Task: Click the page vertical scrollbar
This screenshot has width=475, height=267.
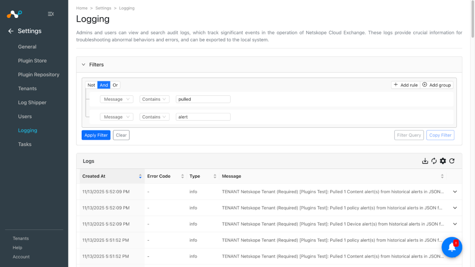Action: 473,19
